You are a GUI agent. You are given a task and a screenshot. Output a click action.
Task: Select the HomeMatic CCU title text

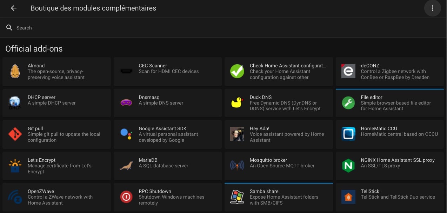tap(379, 128)
